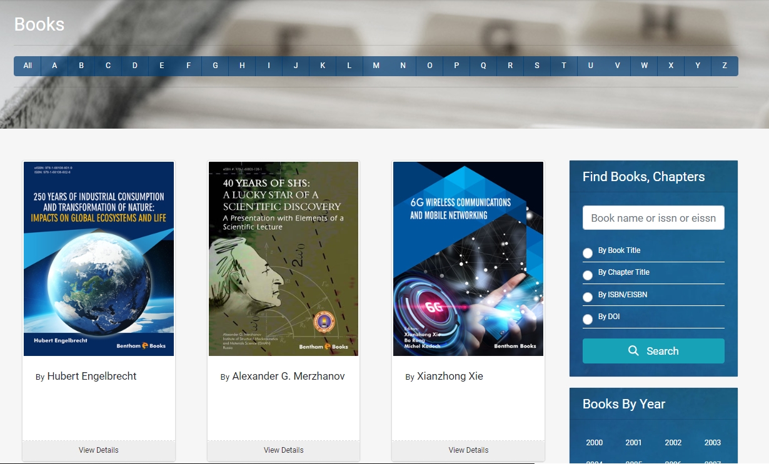
Task: Show books from year 2000
Action: pyautogui.click(x=595, y=443)
